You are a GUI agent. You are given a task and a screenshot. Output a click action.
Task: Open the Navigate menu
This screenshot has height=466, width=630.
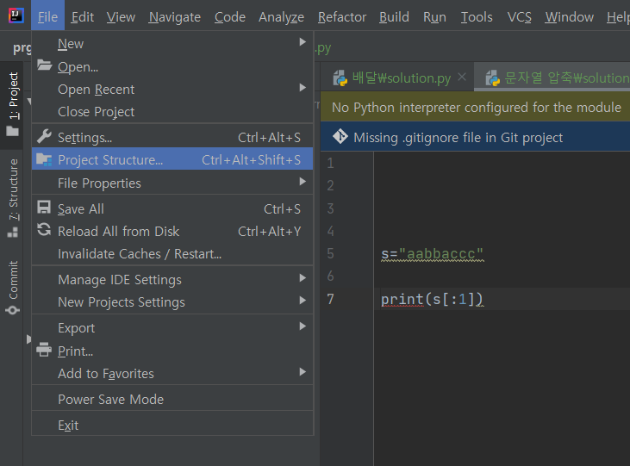pyautogui.click(x=175, y=17)
